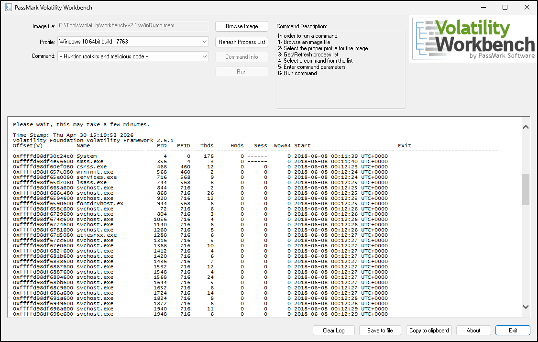
Task: Click wininit.exe in the process list
Action: [x=95, y=172]
